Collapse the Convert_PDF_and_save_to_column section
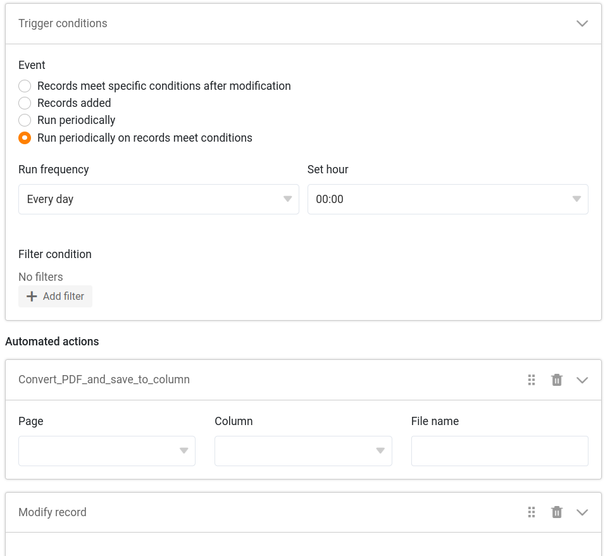This screenshot has width=610, height=556. [582, 380]
